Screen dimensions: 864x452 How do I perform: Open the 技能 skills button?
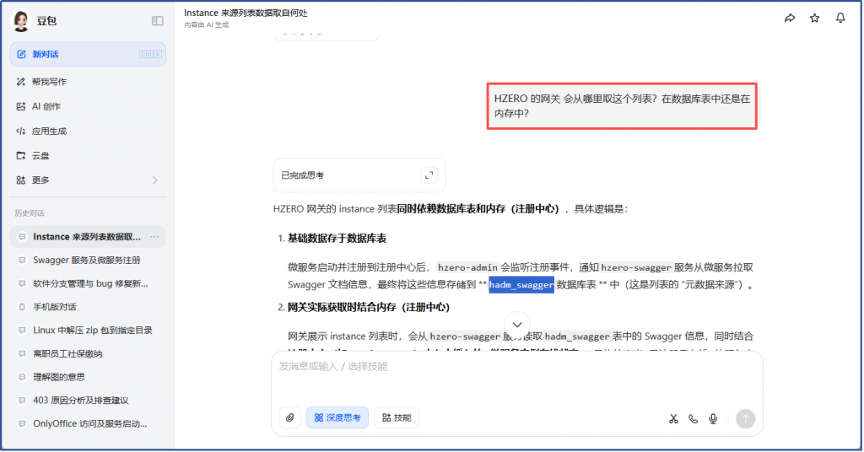397,417
